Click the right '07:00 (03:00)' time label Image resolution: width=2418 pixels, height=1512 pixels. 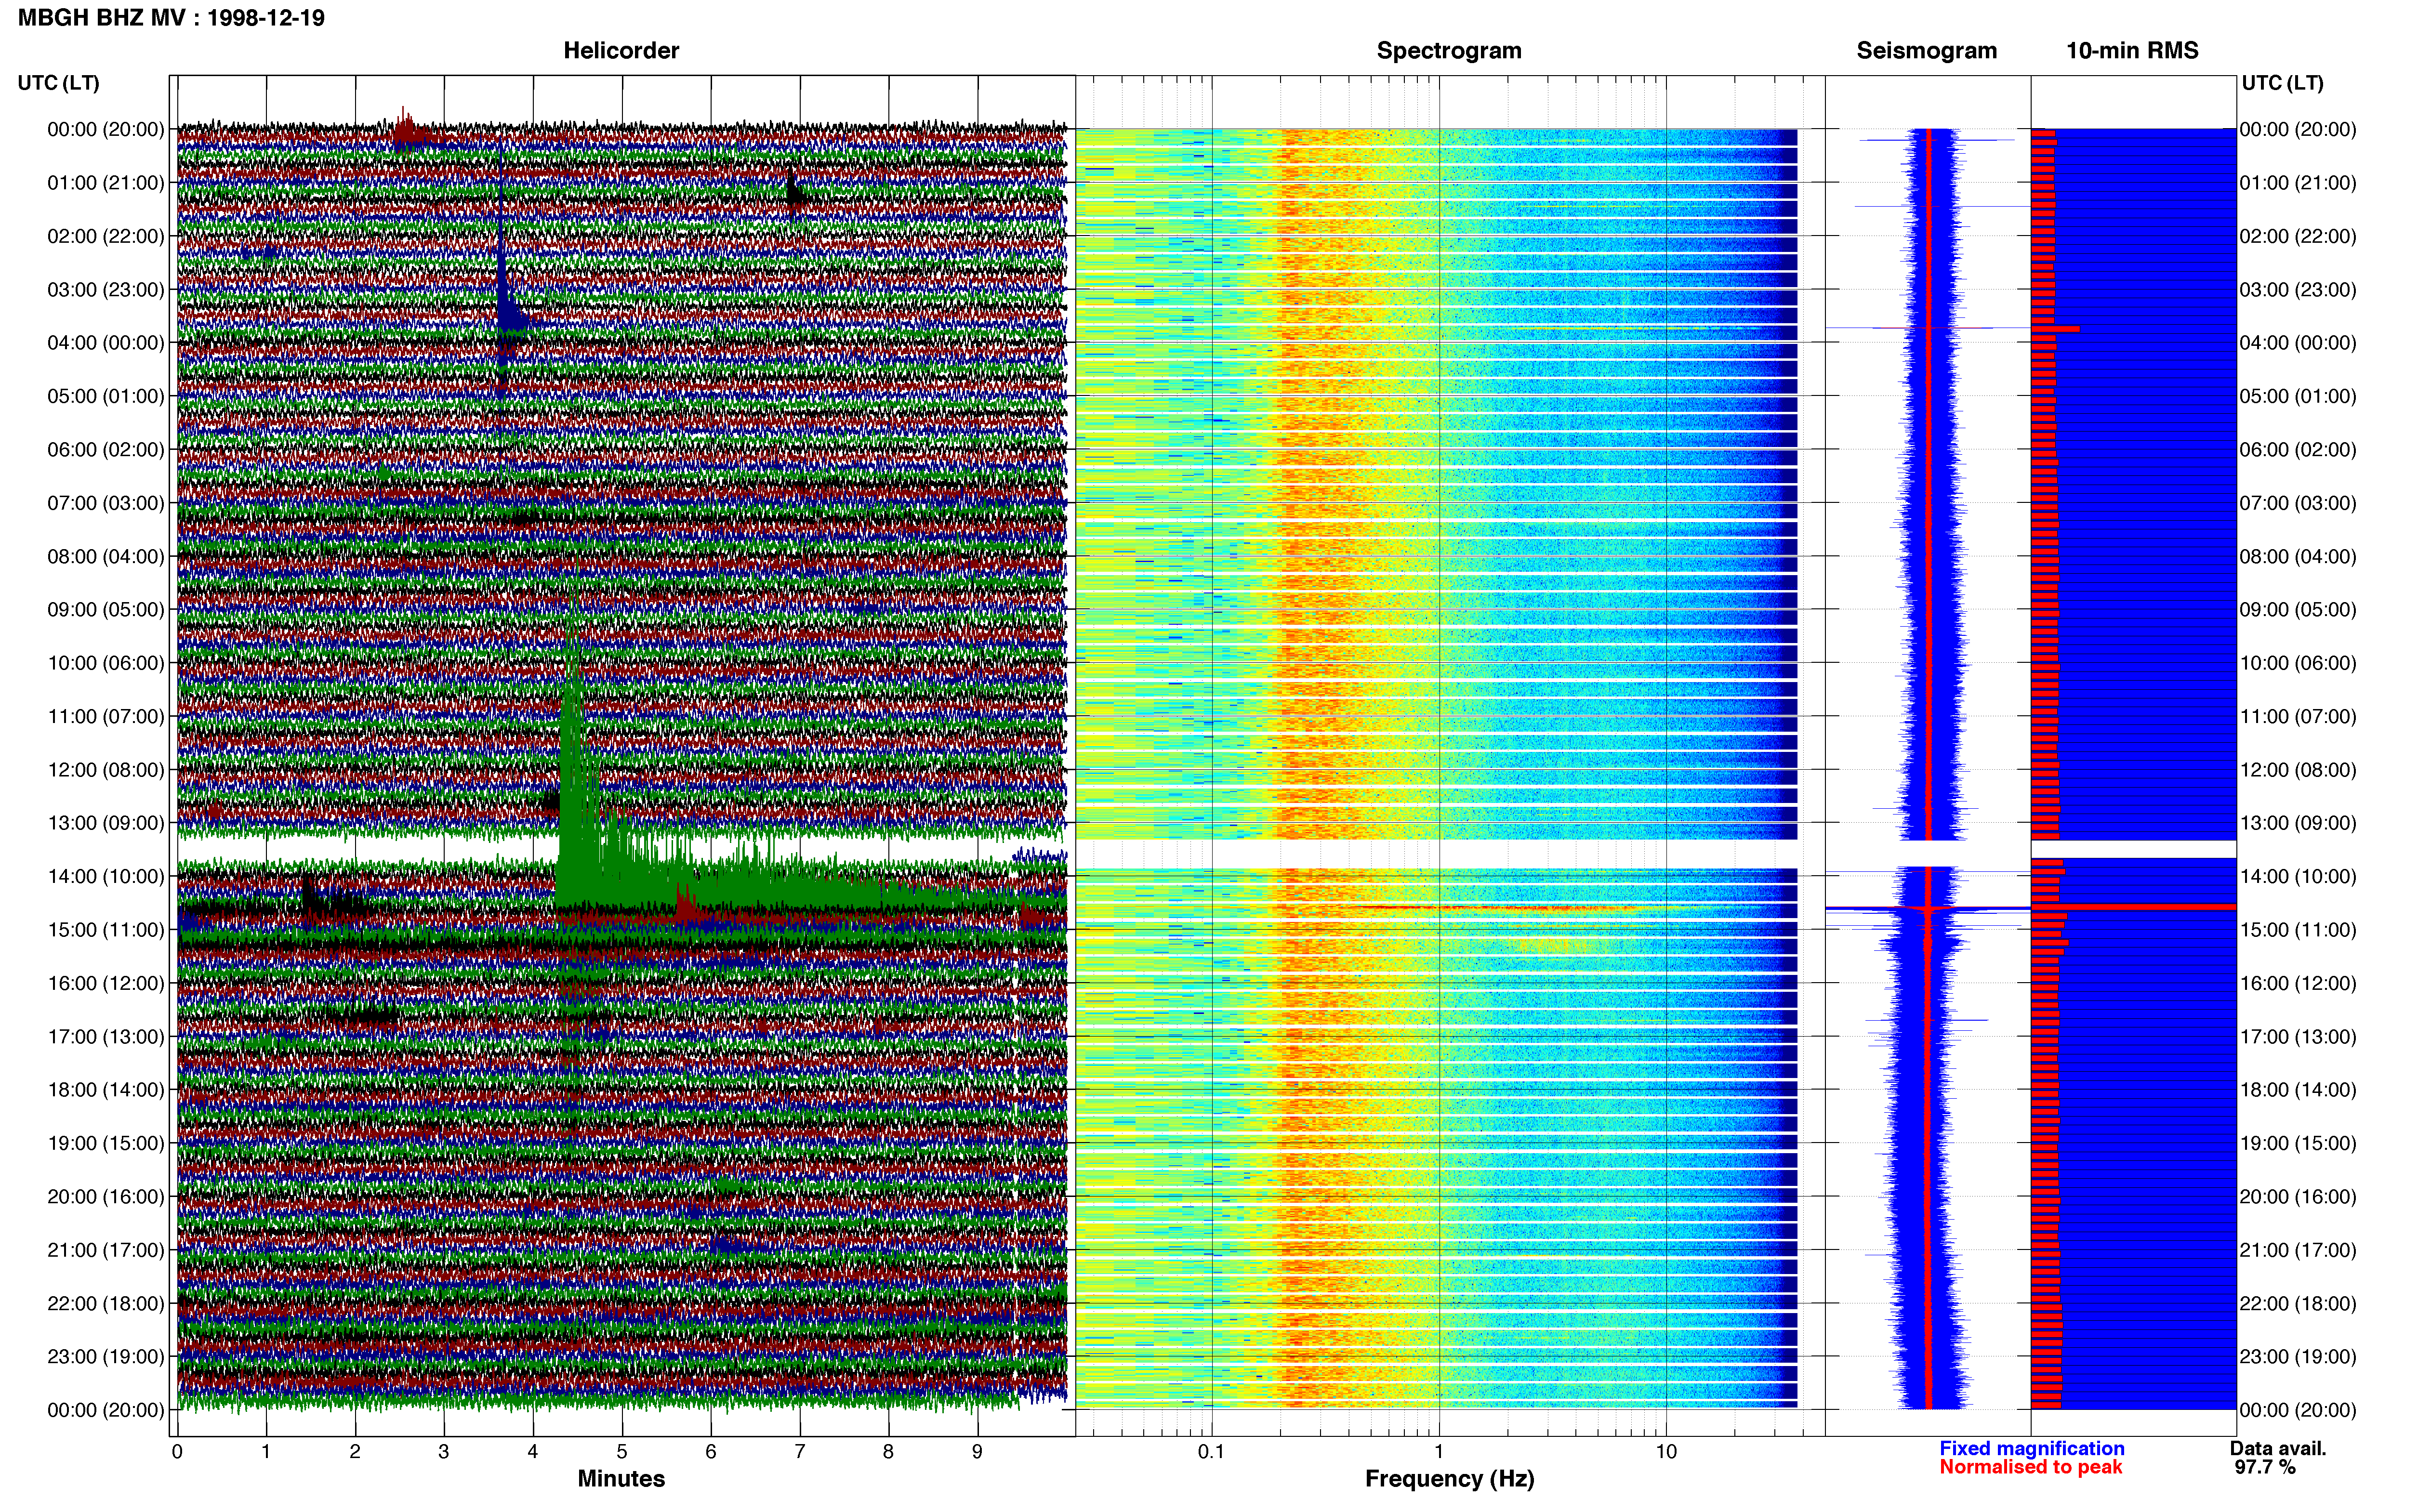[x=2298, y=503]
